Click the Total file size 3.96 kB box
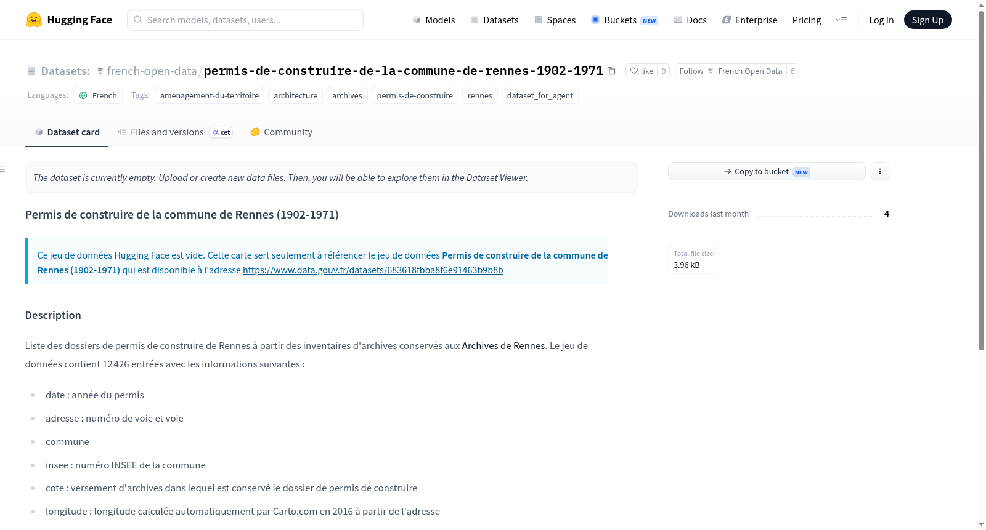The image size is (986, 530). (x=694, y=259)
